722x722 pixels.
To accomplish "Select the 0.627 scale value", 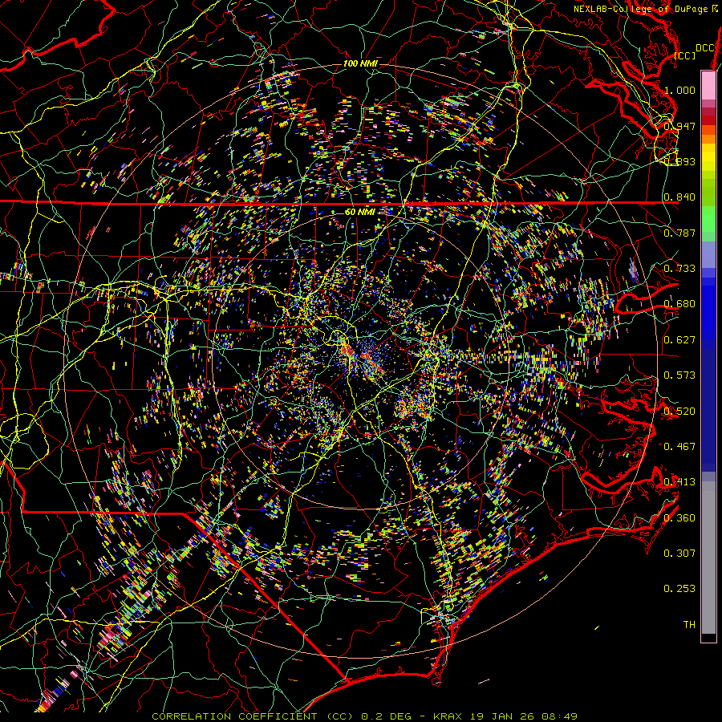I will pos(679,339).
